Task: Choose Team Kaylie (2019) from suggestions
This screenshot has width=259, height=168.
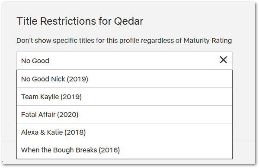Action: 125,97
